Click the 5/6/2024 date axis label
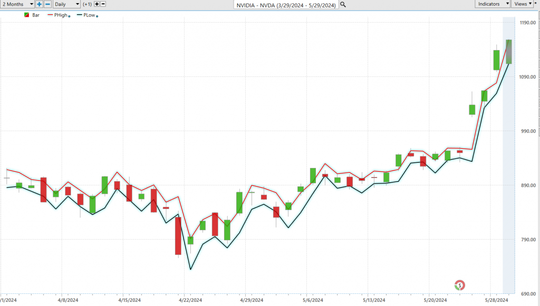The height and width of the screenshot is (306, 540). pyautogui.click(x=313, y=300)
